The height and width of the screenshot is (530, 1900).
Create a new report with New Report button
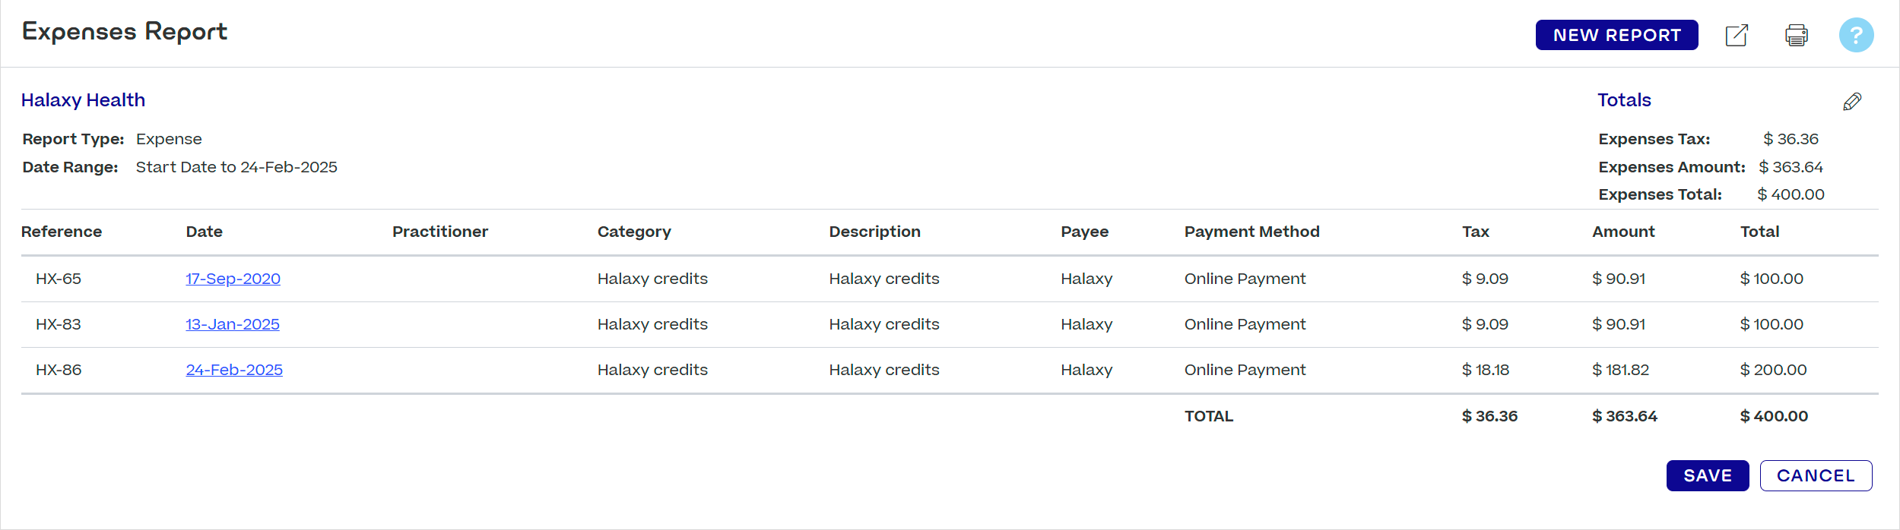click(x=1616, y=35)
